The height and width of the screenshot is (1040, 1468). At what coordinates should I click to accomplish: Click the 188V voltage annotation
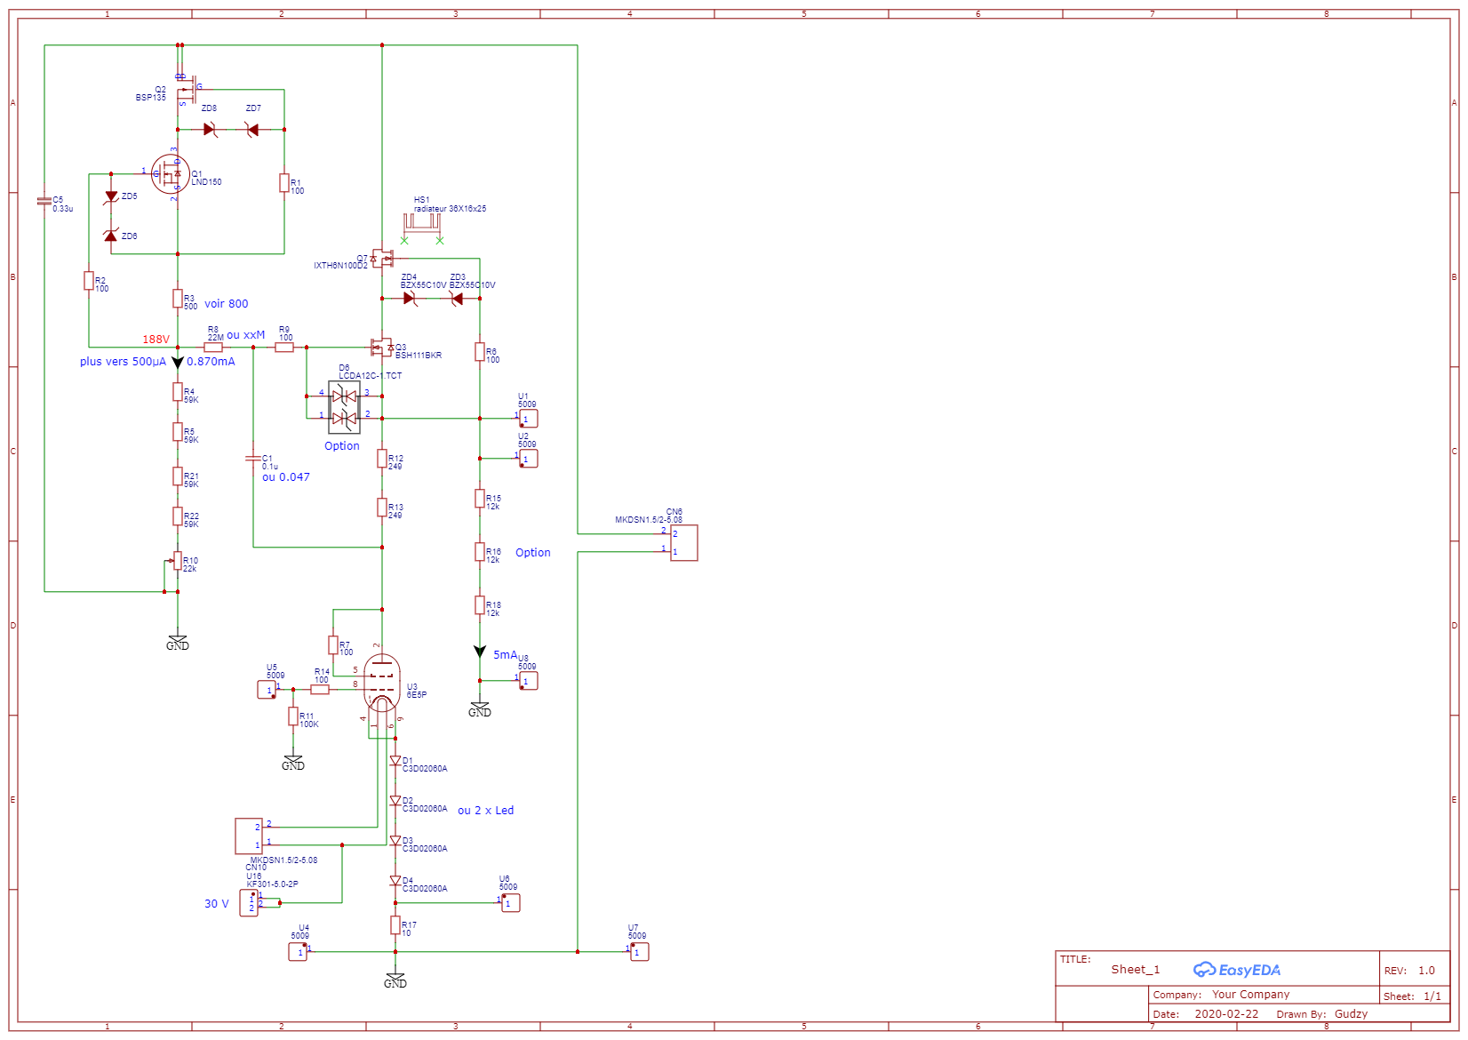(156, 340)
